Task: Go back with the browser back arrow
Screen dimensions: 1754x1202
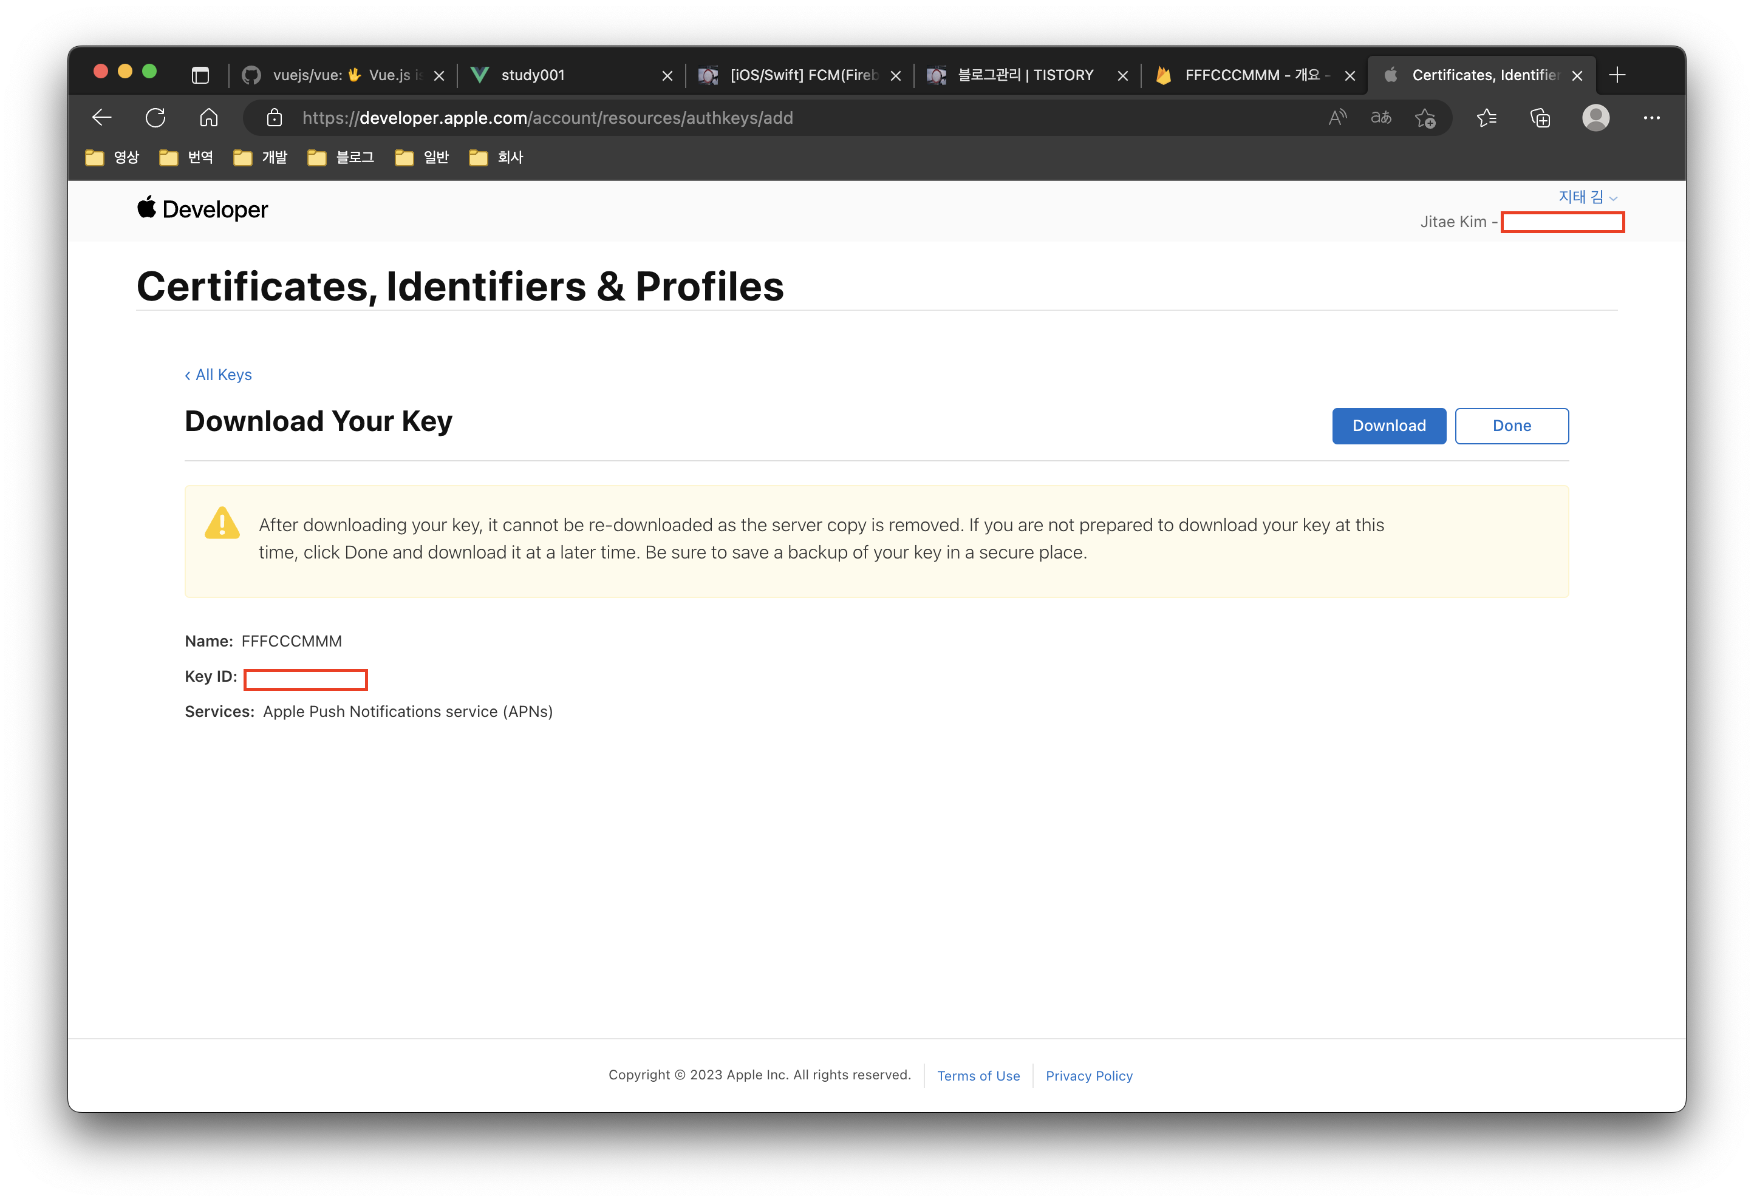Action: (102, 118)
